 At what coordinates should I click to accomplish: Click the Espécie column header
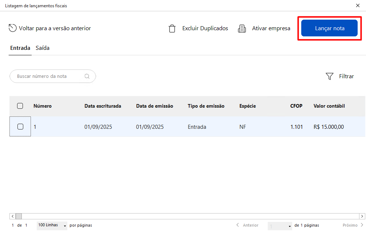(247, 106)
